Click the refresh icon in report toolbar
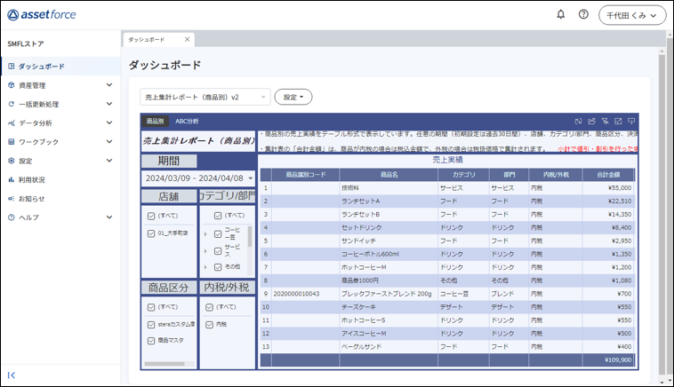Viewport: 674px width, 387px height. (x=578, y=122)
